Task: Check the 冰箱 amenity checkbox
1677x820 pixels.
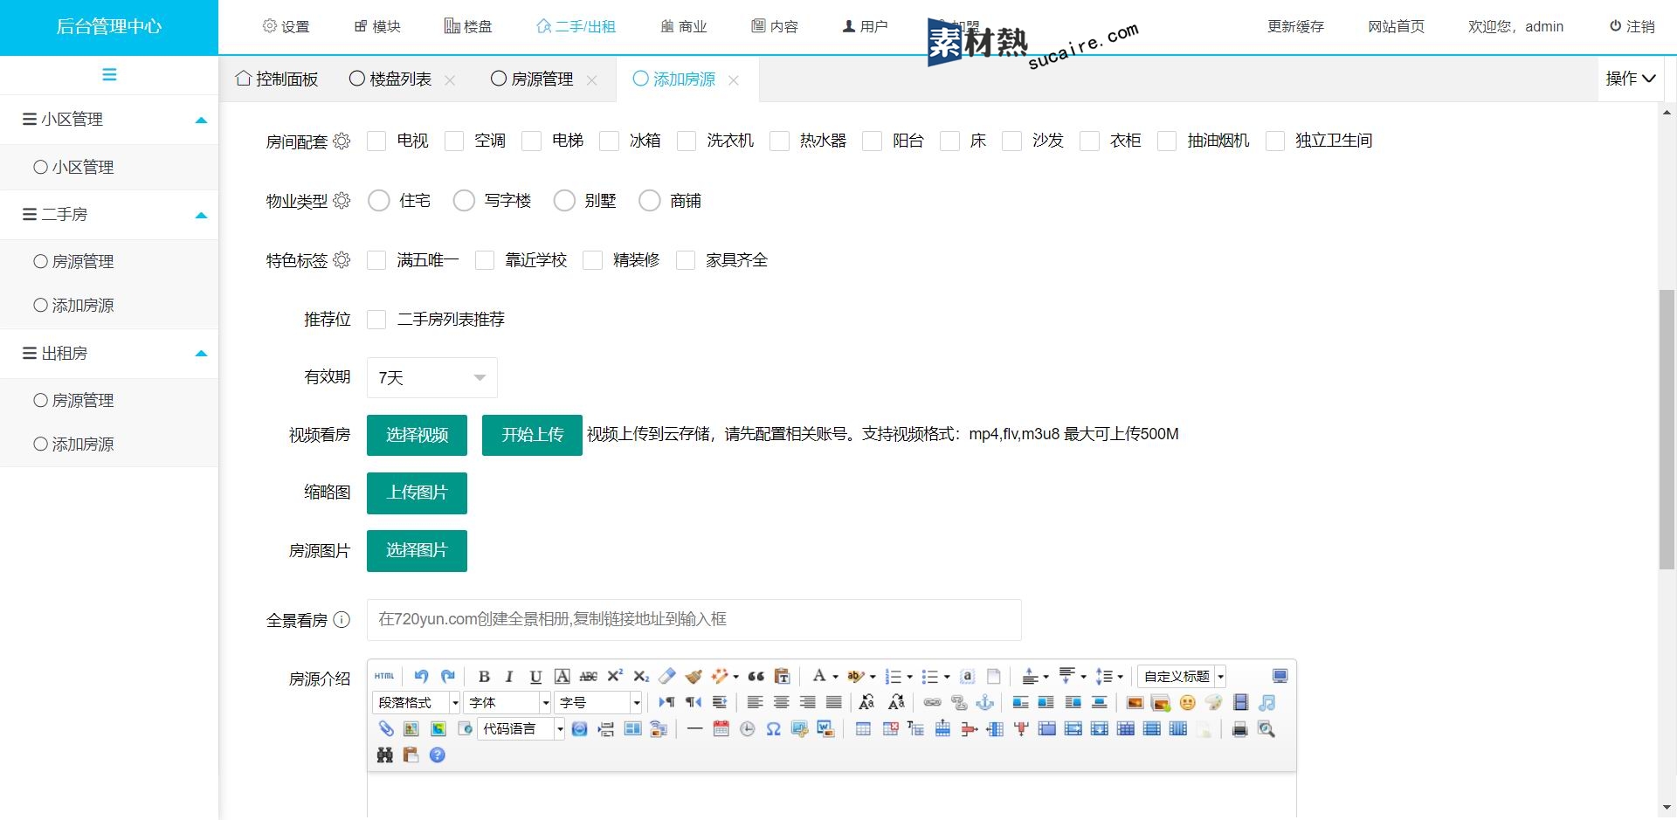Action: coord(610,141)
